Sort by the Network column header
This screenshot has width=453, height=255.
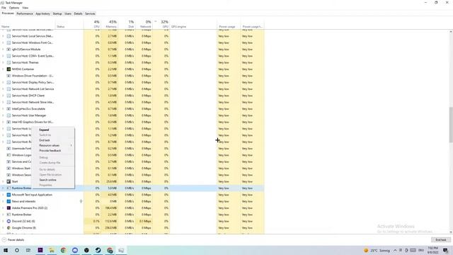point(144,24)
